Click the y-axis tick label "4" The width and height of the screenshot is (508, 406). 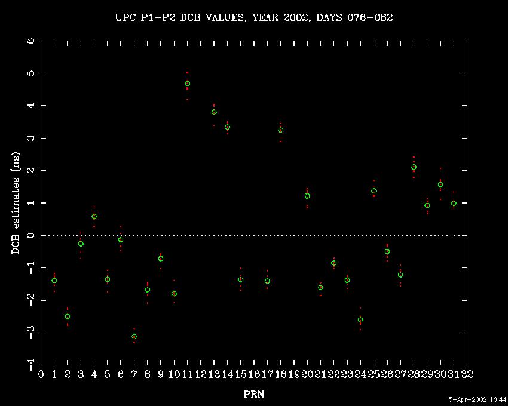(x=30, y=106)
